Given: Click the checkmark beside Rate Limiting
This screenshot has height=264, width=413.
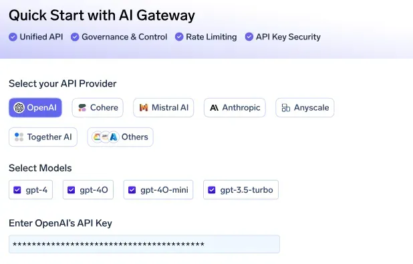Looking at the screenshot, I should [x=179, y=37].
